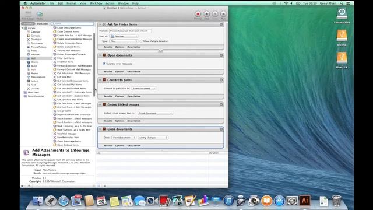This screenshot has width=373, height=210.
Task: Open Adobe Illustrator from the Dock
Action: [x=305, y=201]
